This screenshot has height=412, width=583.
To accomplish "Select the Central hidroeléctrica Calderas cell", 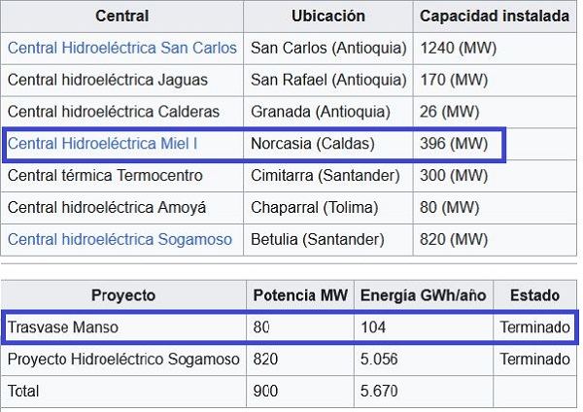I will tap(114, 112).
